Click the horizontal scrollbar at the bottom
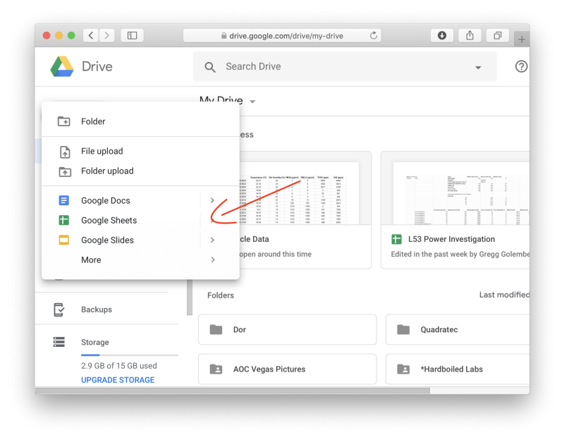 point(233,391)
